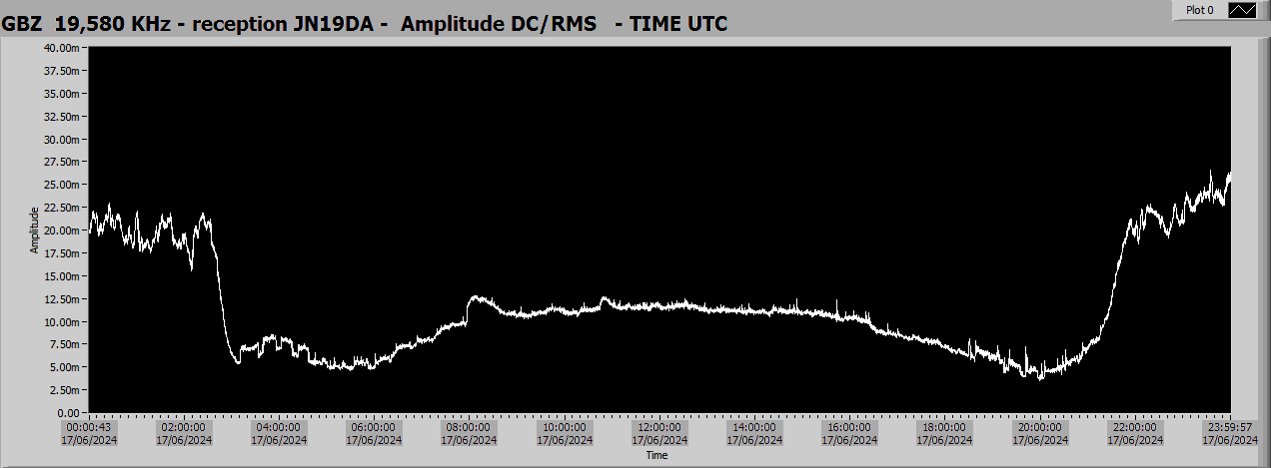
Task: Click the 23:59:57 x-axis end time
Action: [x=1228, y=427]
